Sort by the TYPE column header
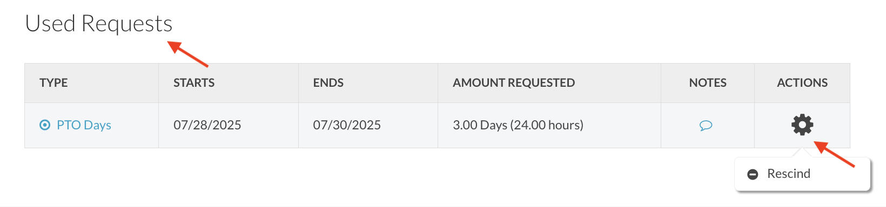Image resolution: width=886 pixels, height=207 pixels. coord(53,82)
